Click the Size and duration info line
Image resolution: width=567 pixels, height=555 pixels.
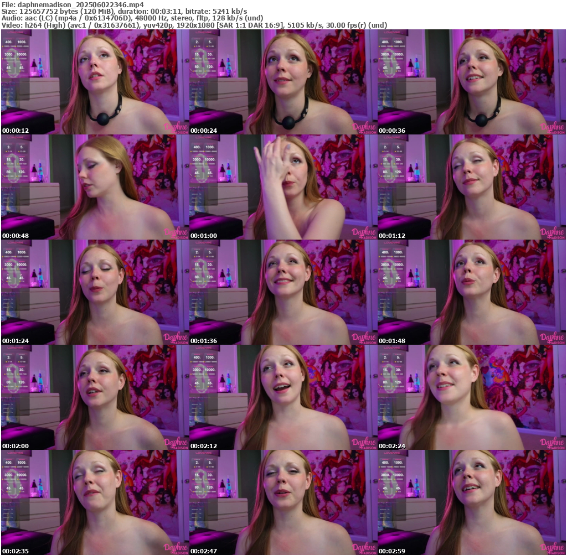(x=125, y=11)
